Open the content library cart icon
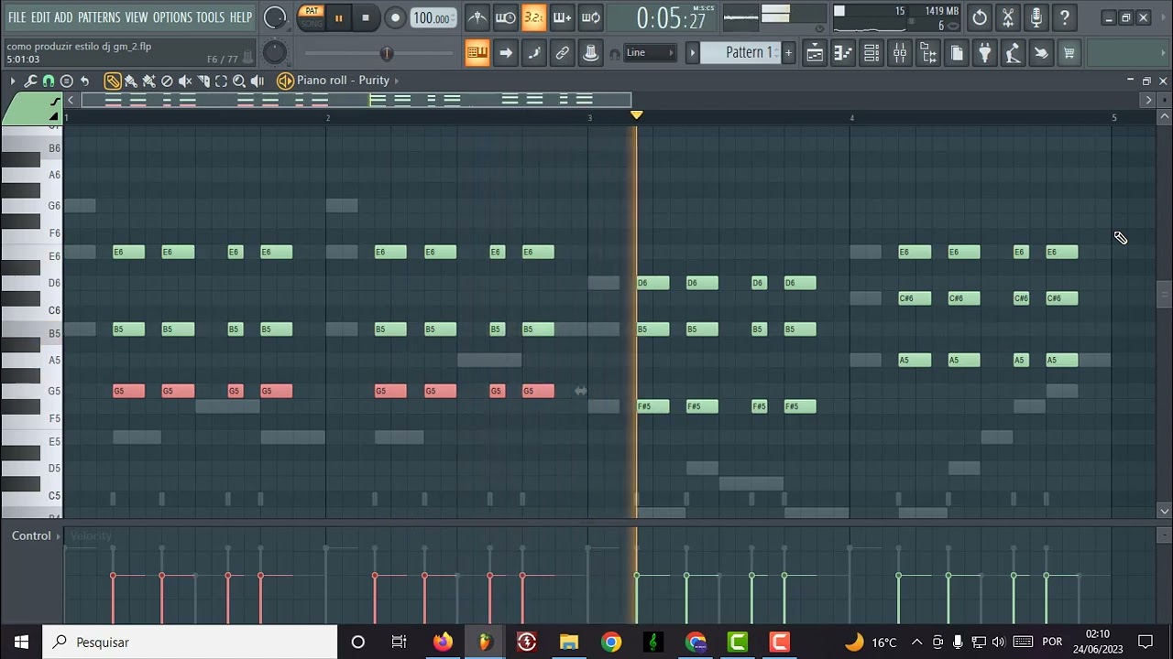The height and width of the screenshot is (659, 1173). [x=1069, y=54]
